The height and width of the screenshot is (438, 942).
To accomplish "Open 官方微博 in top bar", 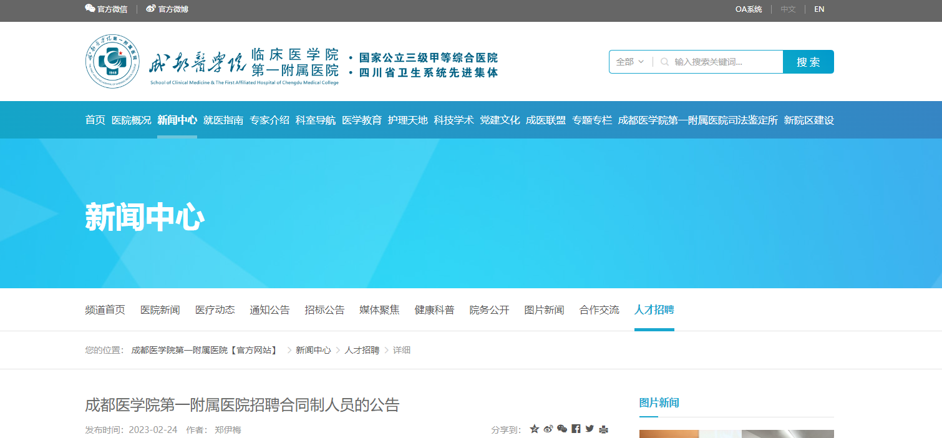I will (x=167, y=9).
